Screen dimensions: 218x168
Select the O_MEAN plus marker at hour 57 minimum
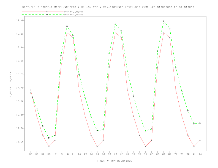(146, 146)
